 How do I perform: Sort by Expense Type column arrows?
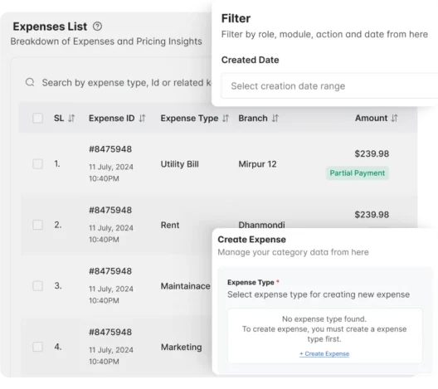[x=226, y=119]
